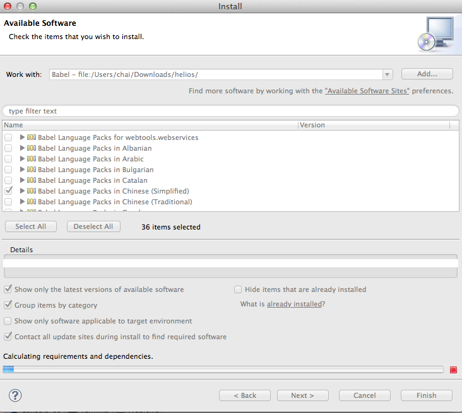Viewport: 462px width, 413px height.
Task: Click the Catalan language pack category icon
Action: pyautogui.click(x=32, y=180)
